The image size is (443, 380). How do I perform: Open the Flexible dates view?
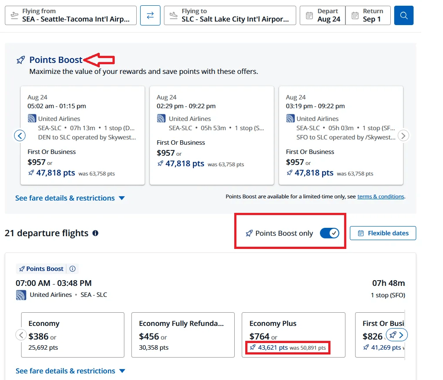point(383,233)
